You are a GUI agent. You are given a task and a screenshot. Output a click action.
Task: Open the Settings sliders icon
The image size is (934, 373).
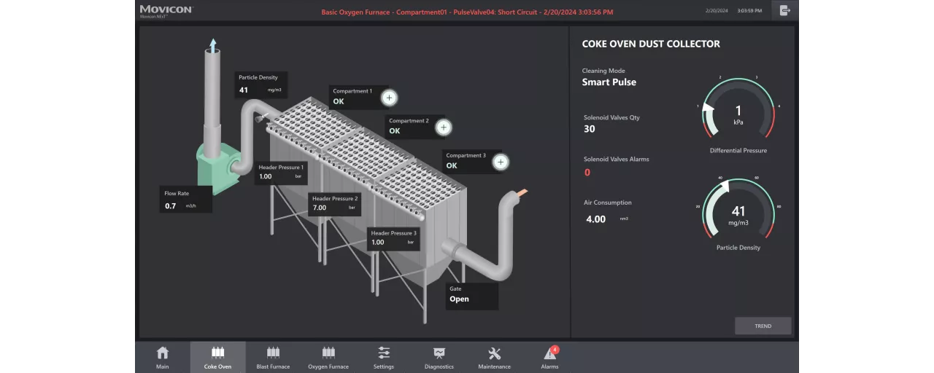[x=384, y=353]
